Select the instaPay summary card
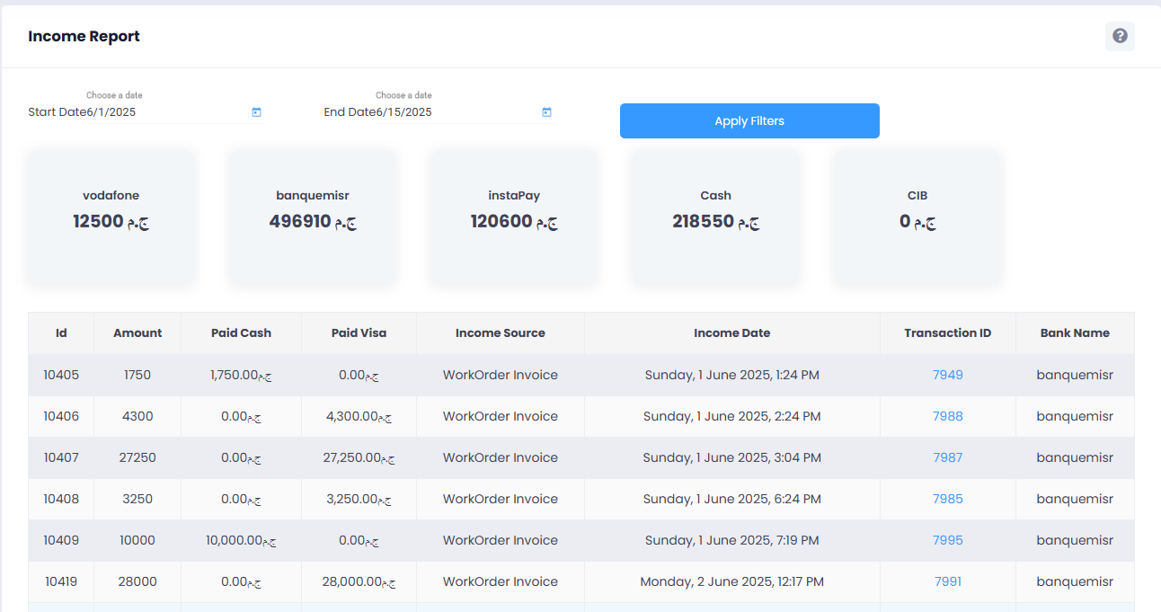 tap(514, 218)
